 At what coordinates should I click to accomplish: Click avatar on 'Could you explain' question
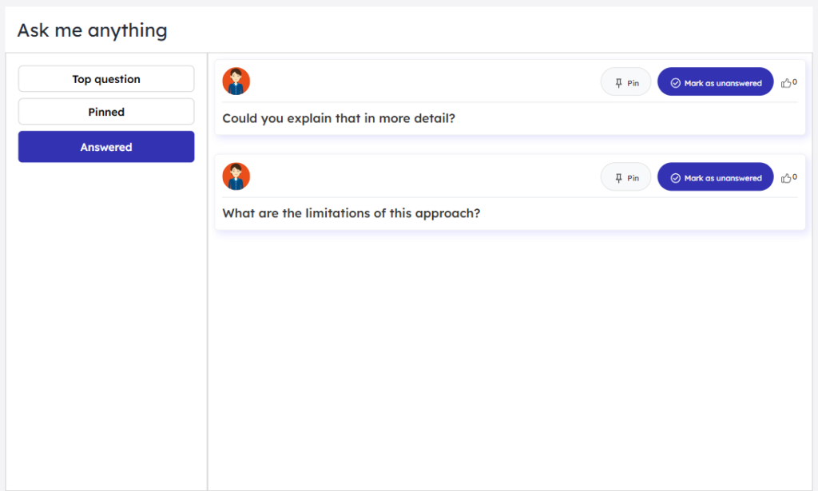point(236,81)
